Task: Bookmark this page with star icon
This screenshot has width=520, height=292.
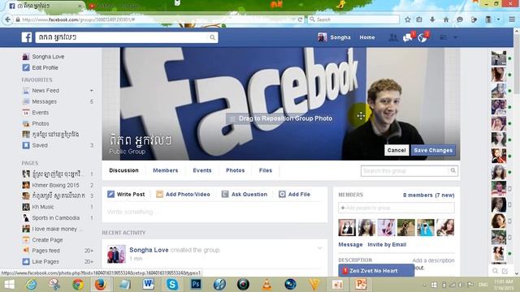Action: point(408,19)
